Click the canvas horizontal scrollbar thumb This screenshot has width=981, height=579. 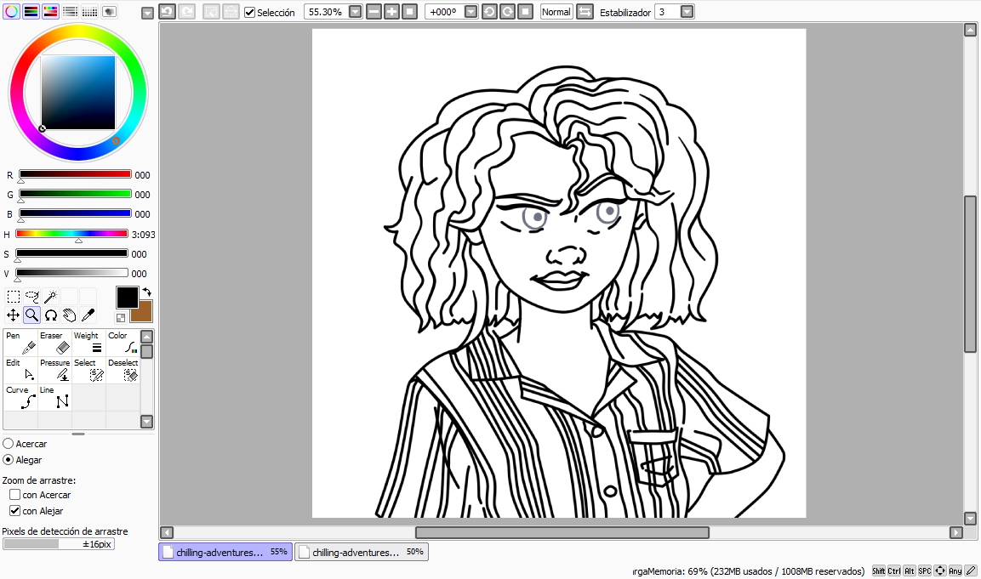pos(562,532)
